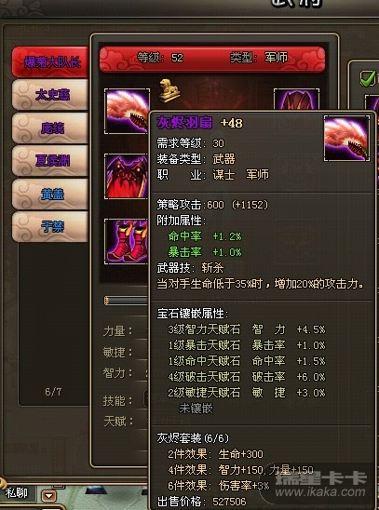379x510 pixels.
Task: Open the chat channel dropdown arrow
Action: point(49,496)
